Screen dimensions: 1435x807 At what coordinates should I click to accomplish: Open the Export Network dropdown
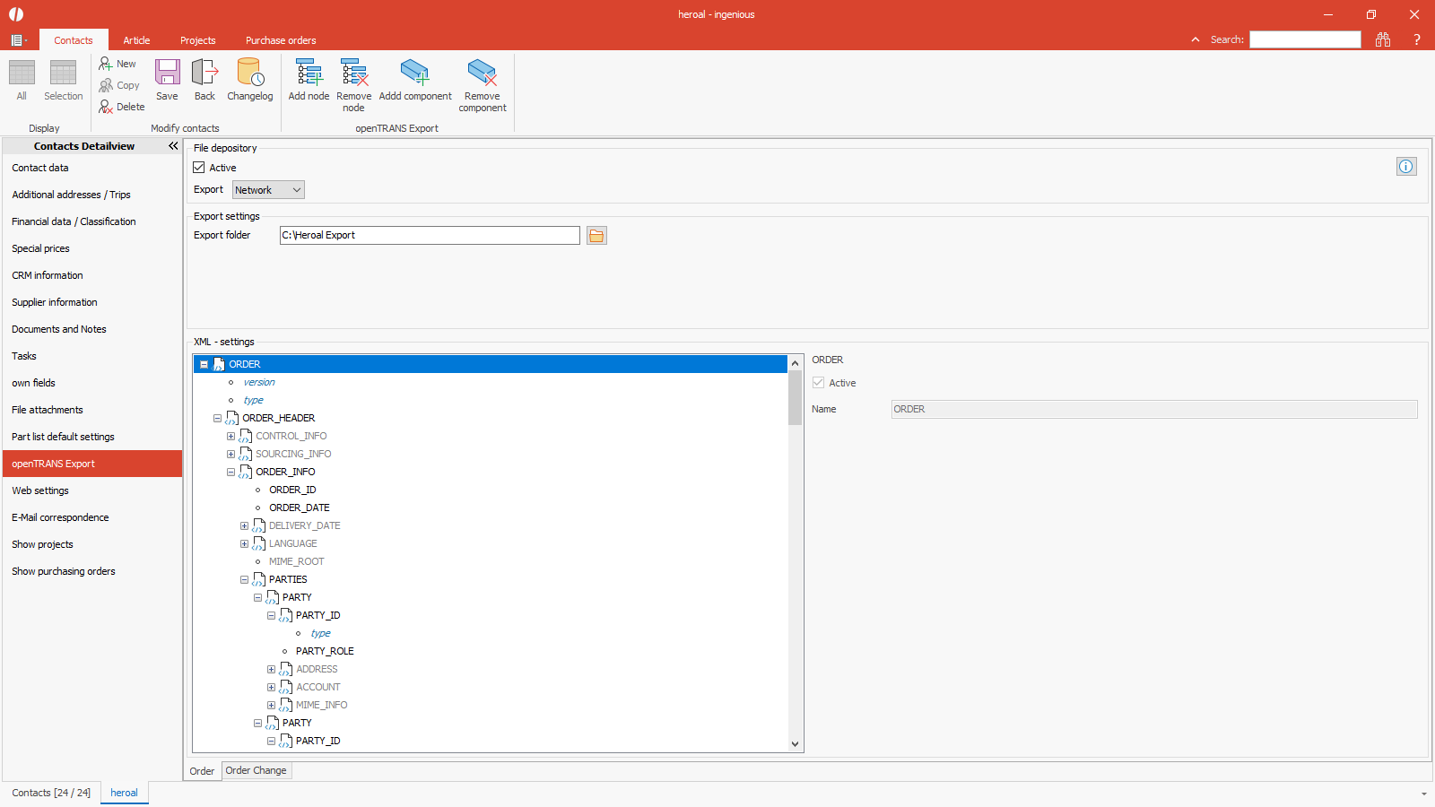268,190
